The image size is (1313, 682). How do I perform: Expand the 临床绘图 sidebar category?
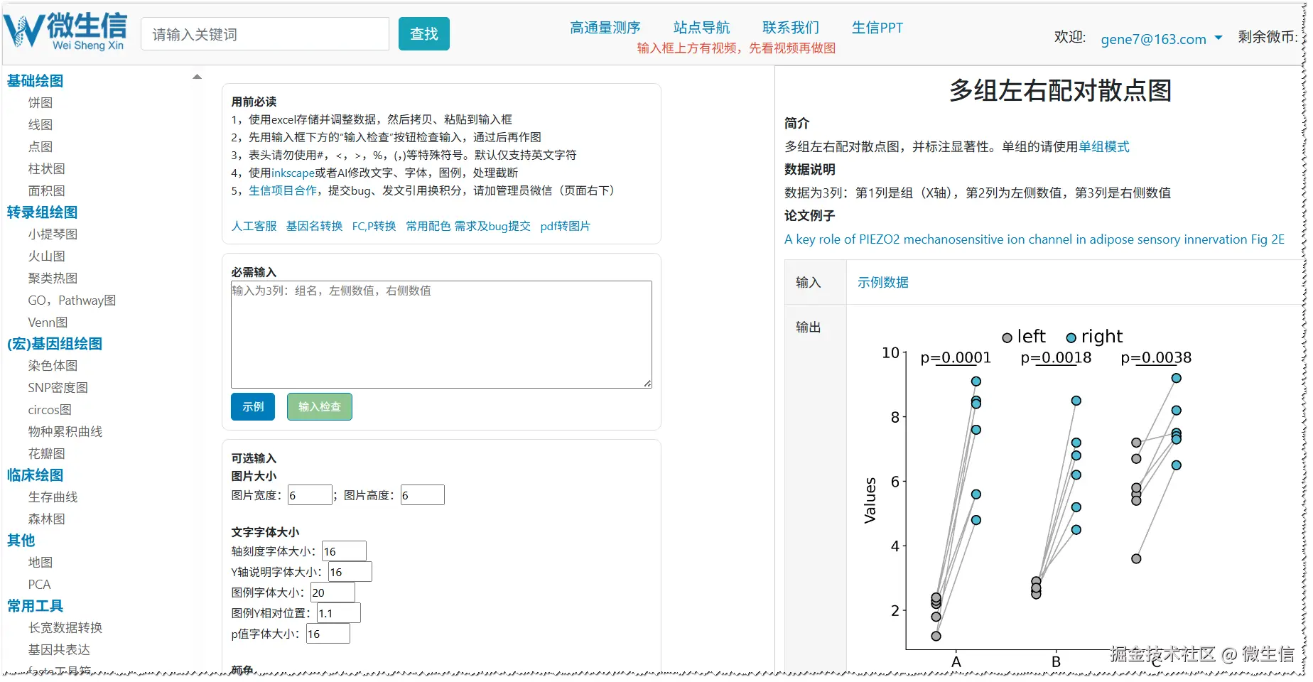tap(36, 475)
